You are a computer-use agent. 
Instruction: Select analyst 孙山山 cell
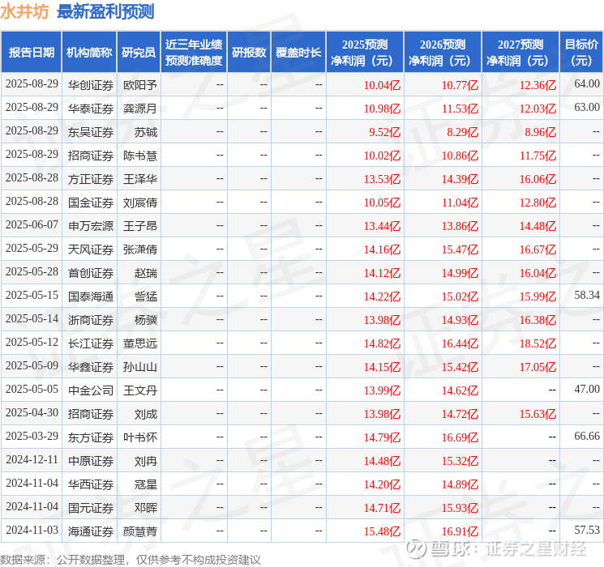139,367
